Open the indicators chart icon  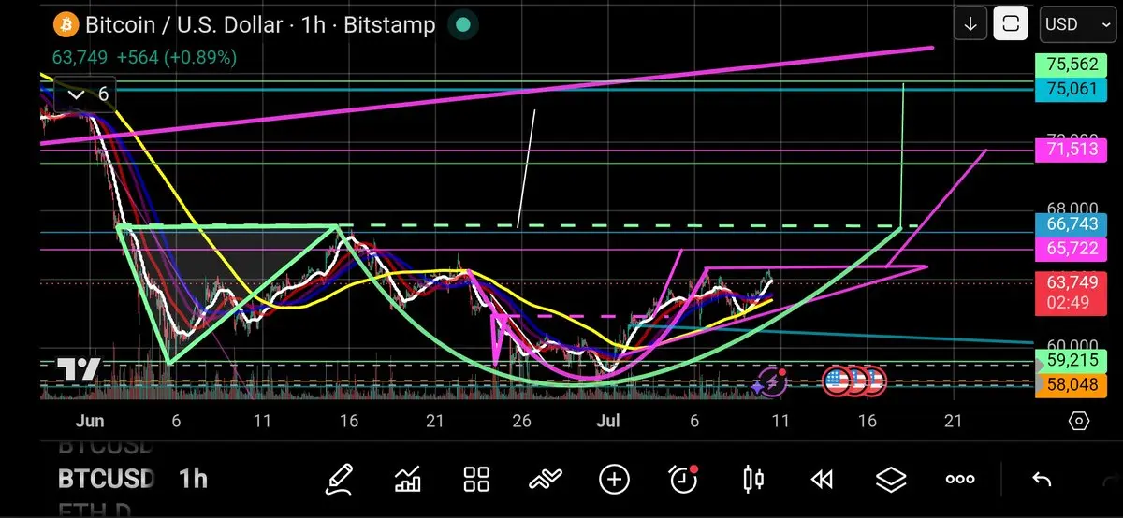coord(408,481)
